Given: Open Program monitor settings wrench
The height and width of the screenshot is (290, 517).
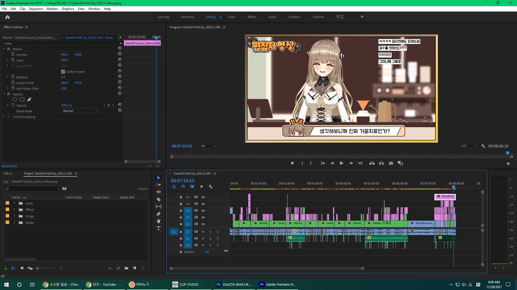Looking at the screenshot, I should tap(483, 146).
